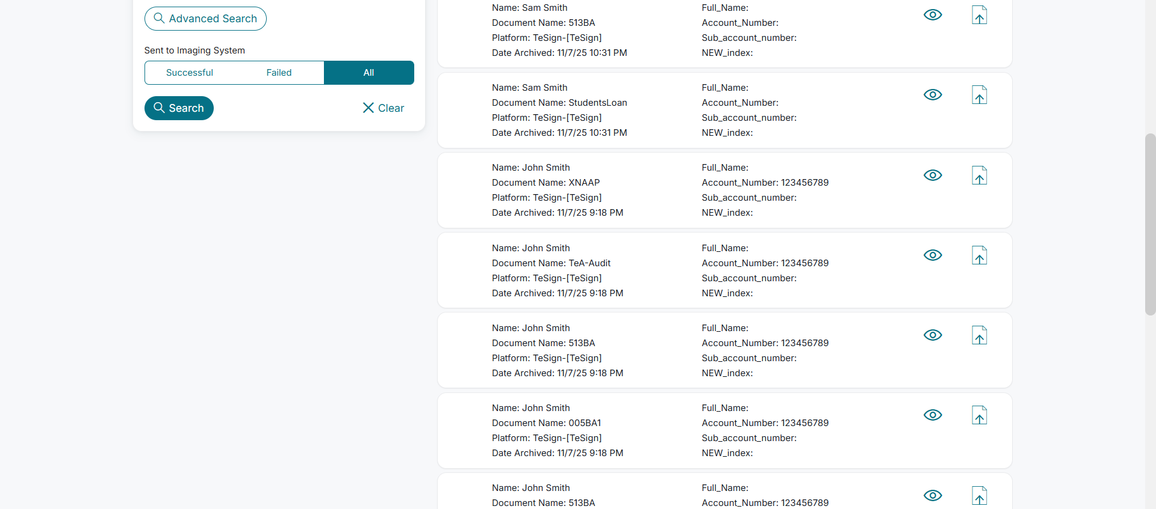Upload the Sam Smith 513BA document

pyautogui.click(x=980, y=15)
